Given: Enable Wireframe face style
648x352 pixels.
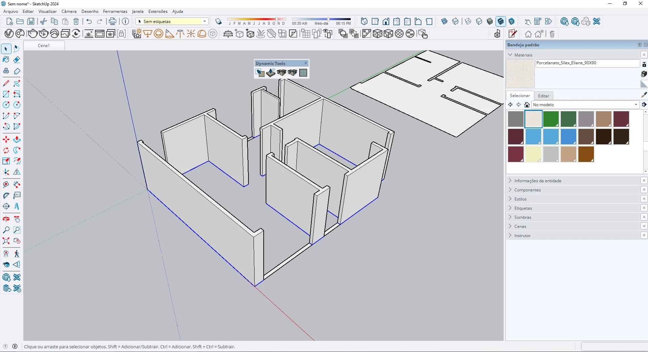Looking at the screenshot, I should click(468, 21).
